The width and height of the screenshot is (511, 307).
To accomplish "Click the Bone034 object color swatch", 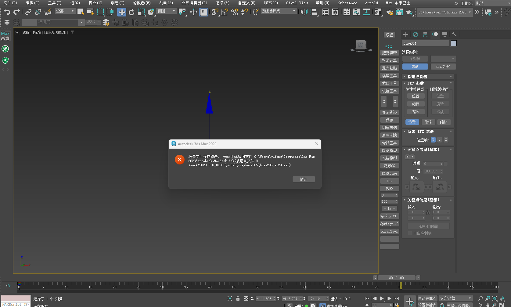I will coord(454,43).
